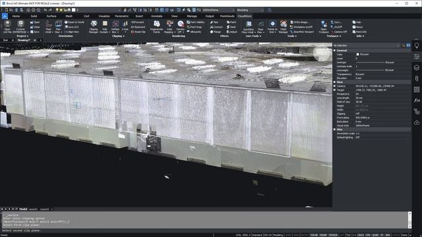Open the Pointclouds ribbon tab
The height and width of the screenshot is (237, 422).
tap(227, 16)
